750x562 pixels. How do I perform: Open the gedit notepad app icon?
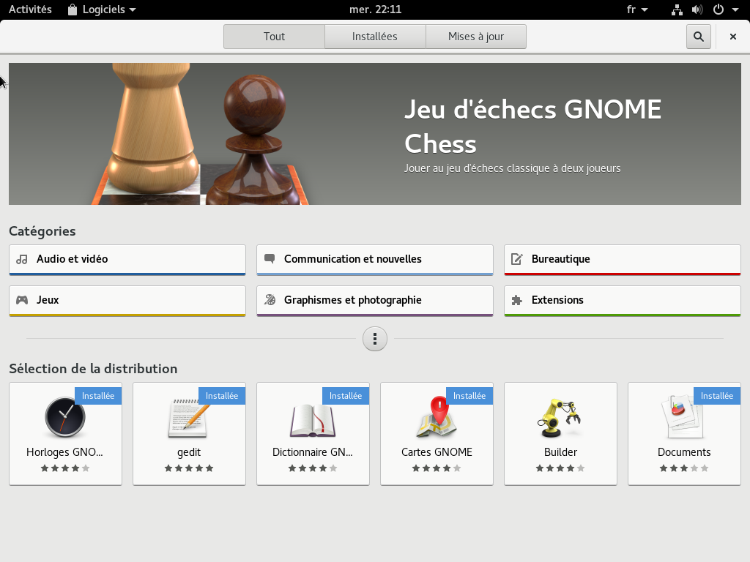pos(189,418)
